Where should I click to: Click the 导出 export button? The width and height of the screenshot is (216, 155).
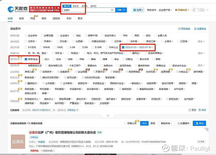(199, 123)
